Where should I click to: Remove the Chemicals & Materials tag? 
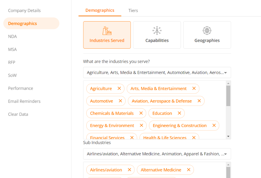(141, 113)
